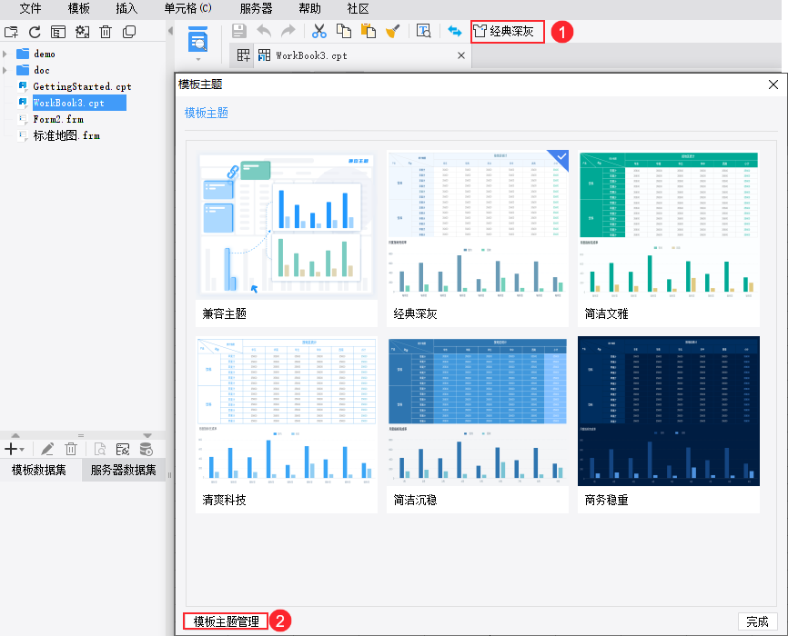This screenshot has width=788, height=636.
Task: Expand the doc folder node
Action: (x=6, y=70)
